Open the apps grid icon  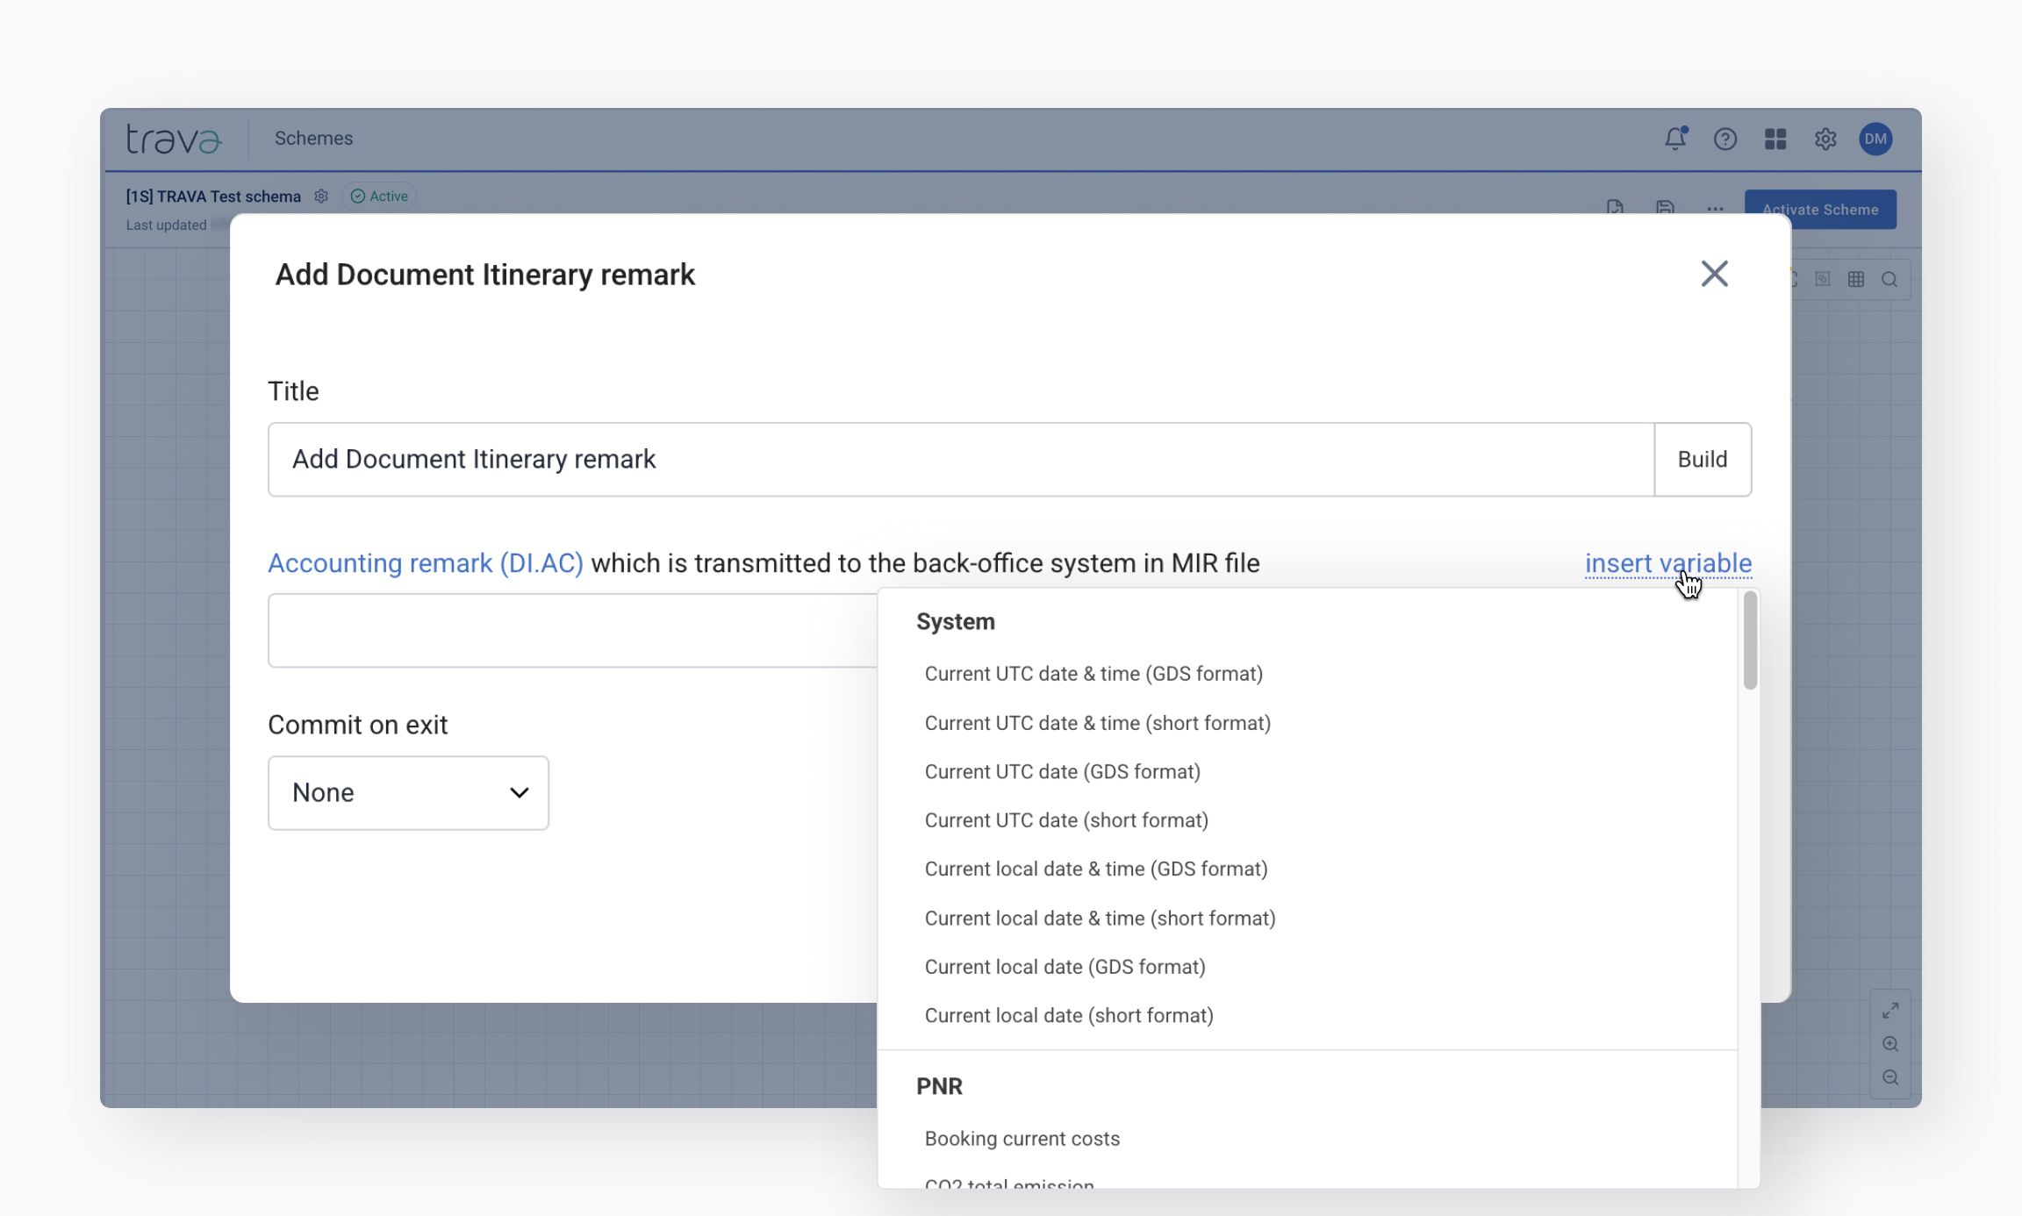(1775, 139)
